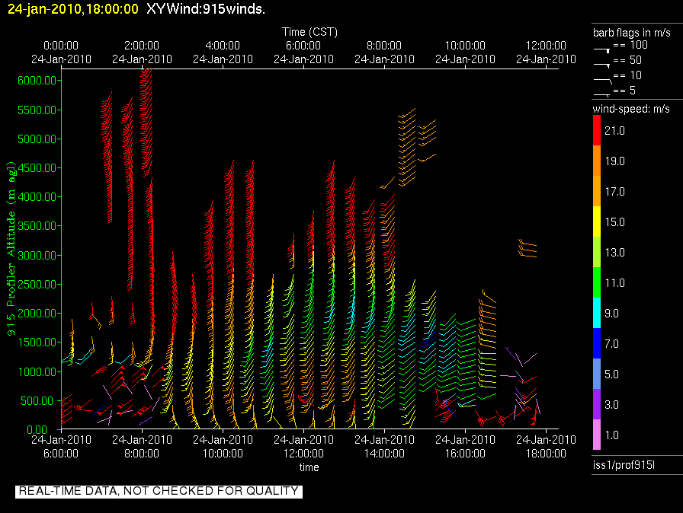Click the light green 13.0 color band
The width and height of the screenshot is (683, 513).
[597, 252]
